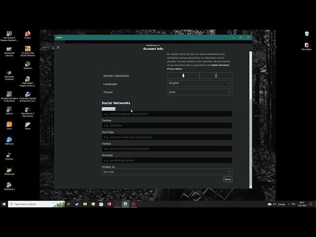The image size is (316, 237).
Task: Click the Counter-Strike Global Offensive desktop icon
Action: [x=28, y=51]
